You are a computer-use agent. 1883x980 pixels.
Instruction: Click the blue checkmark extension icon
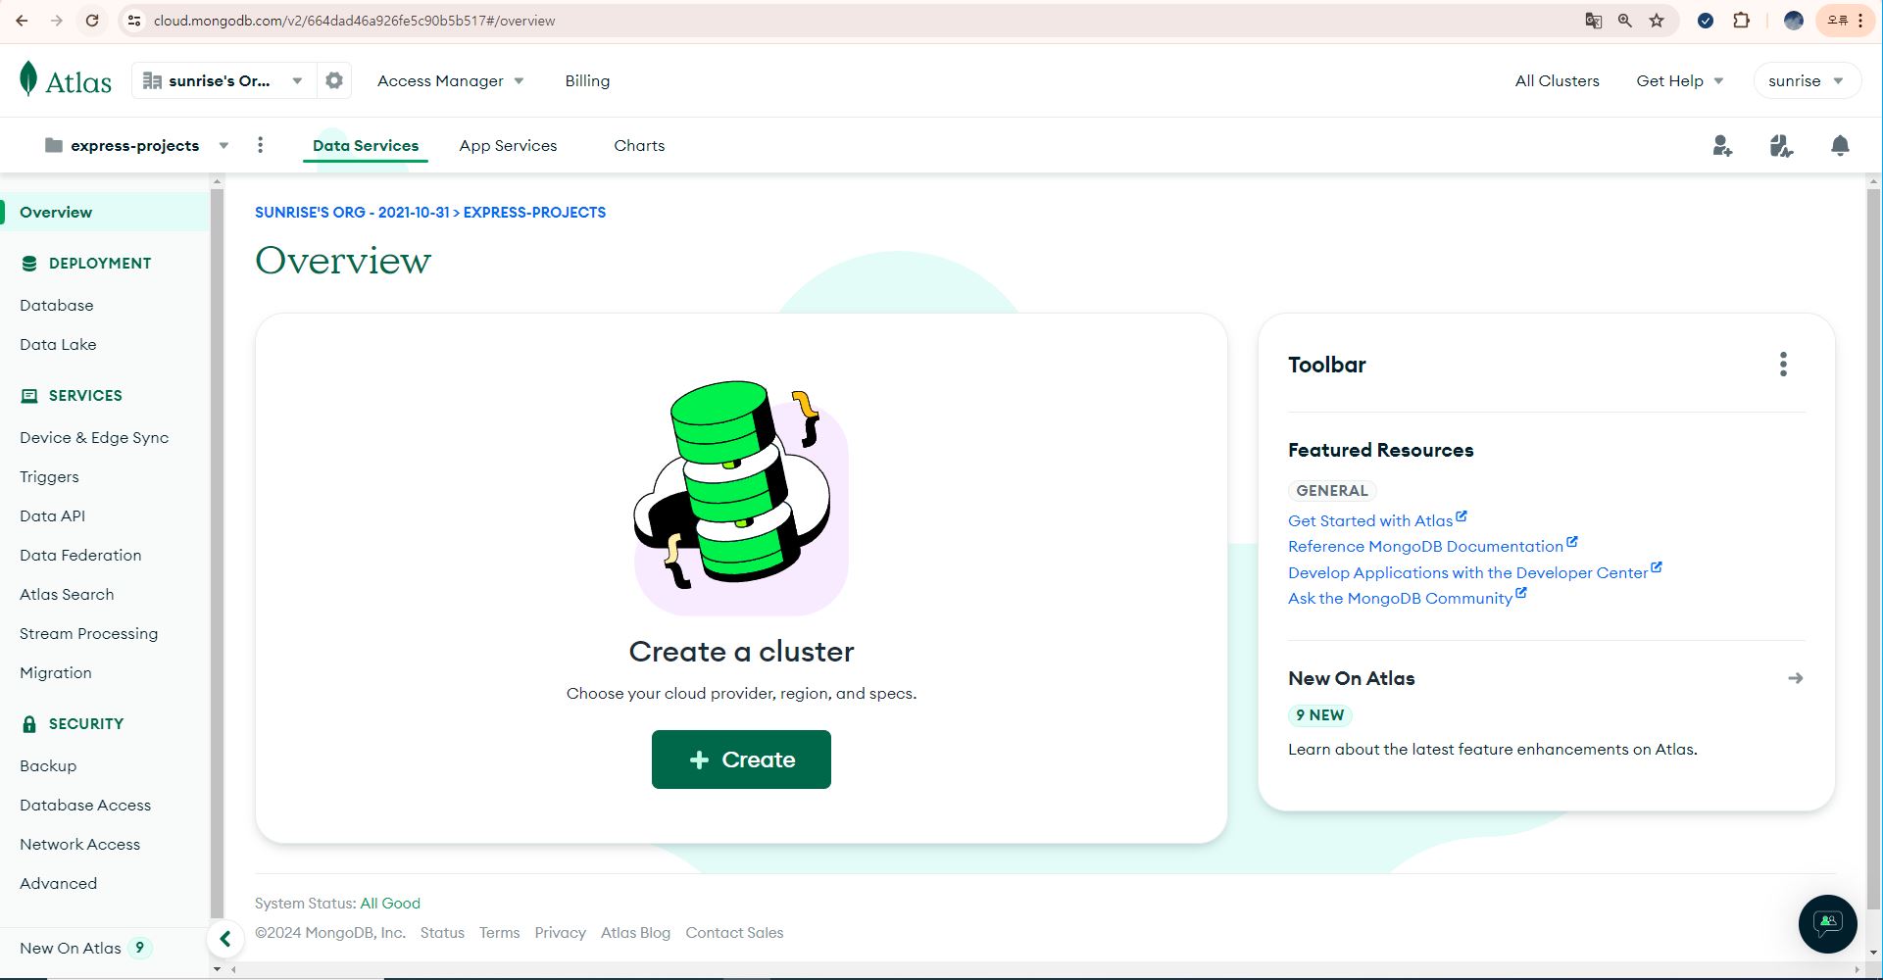click(1706, 20)
